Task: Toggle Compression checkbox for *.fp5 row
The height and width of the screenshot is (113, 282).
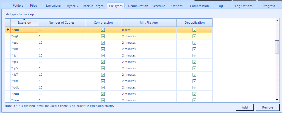Action: (103, 68)
